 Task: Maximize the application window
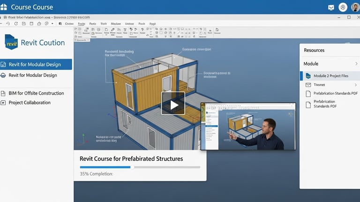(x=349, y=17)
